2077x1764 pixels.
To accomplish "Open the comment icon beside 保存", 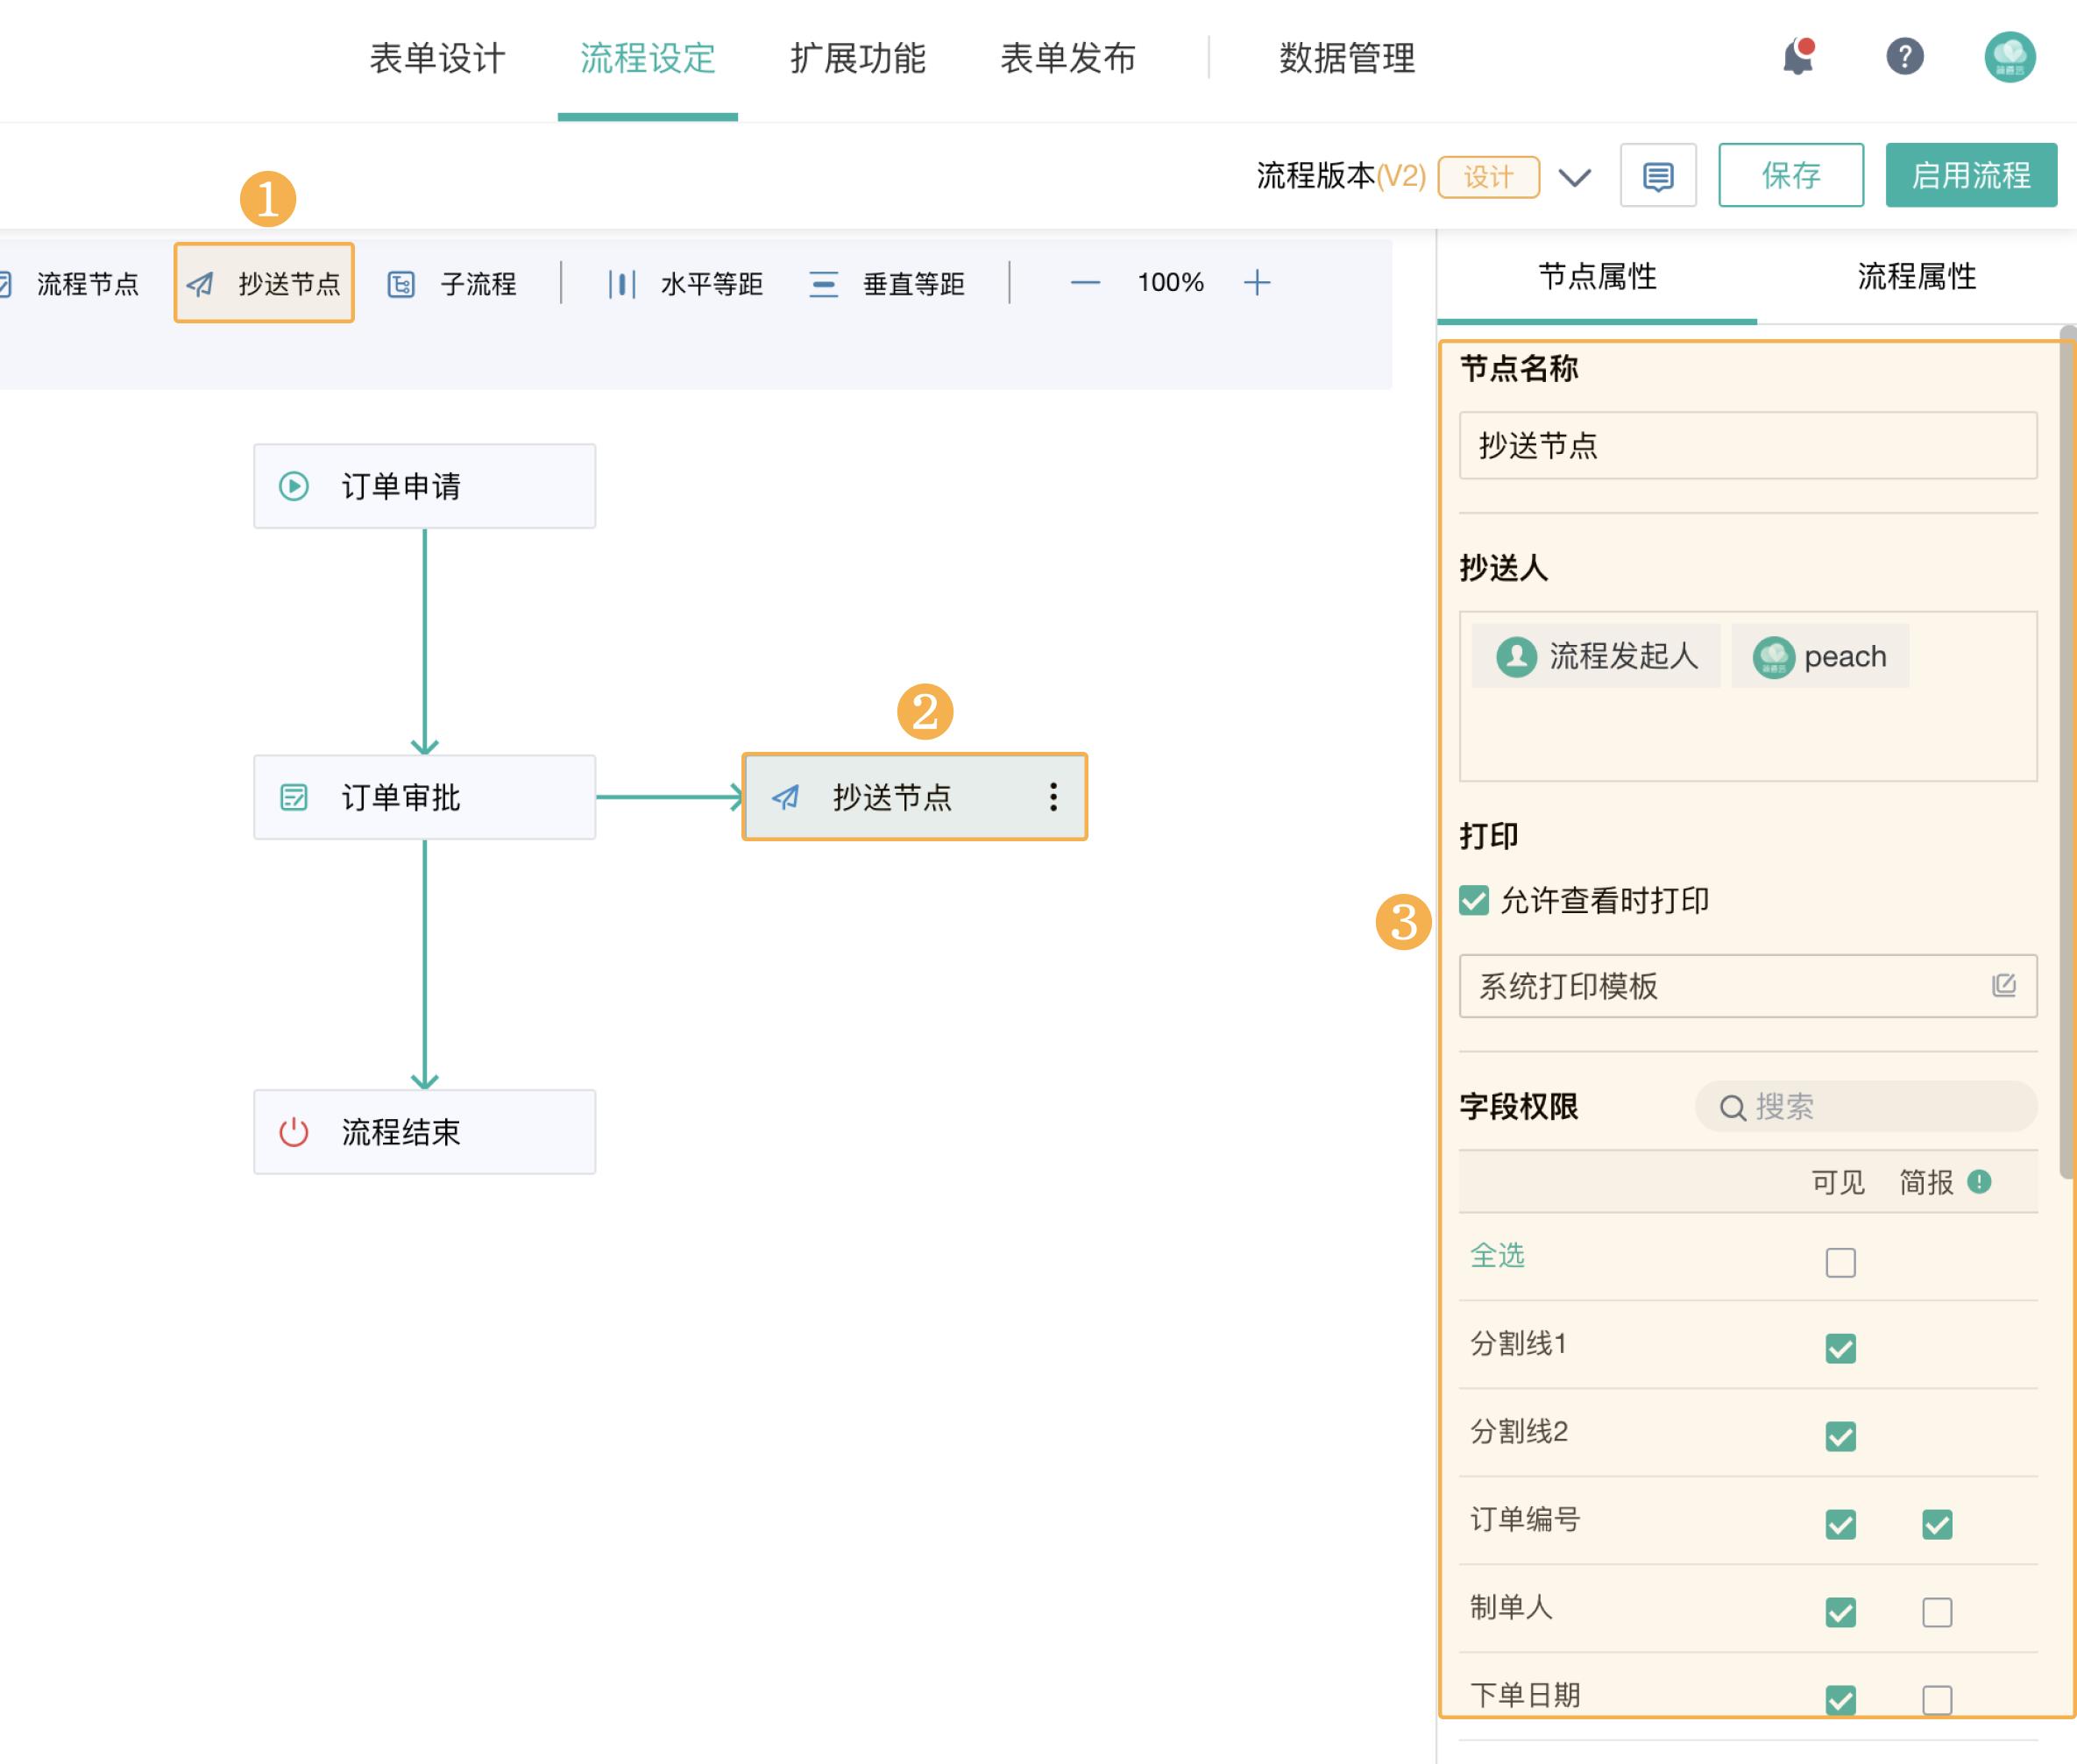I will click(x=1657, y=176).
